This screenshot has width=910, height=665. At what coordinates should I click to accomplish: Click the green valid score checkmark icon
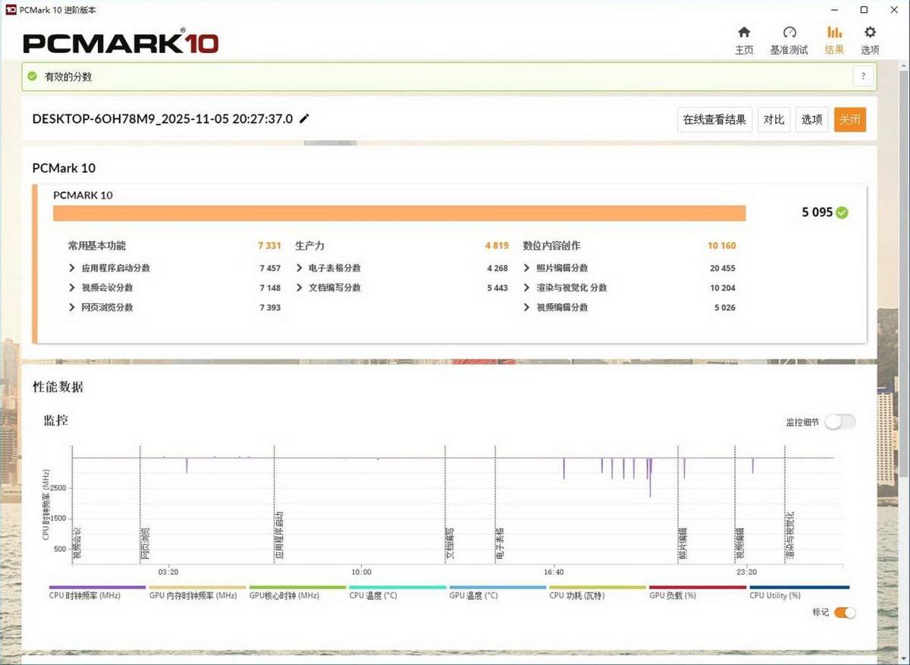32,77
